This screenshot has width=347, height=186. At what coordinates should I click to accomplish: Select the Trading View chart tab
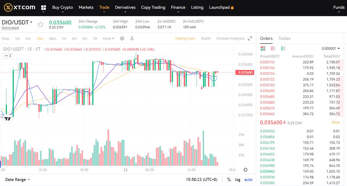click(x=185, y=38)
